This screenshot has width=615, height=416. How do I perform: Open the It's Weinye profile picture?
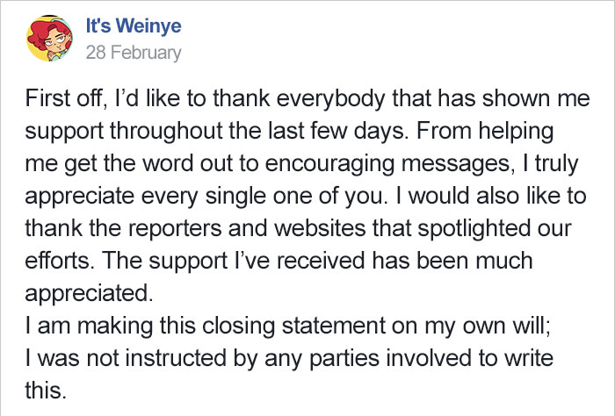[49, 39]
